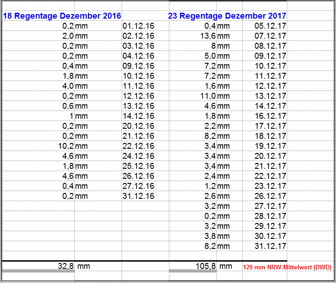Screen dimensions: 336x283
Task: Click the date cell 24.12.16
Action: coord(138,156)
